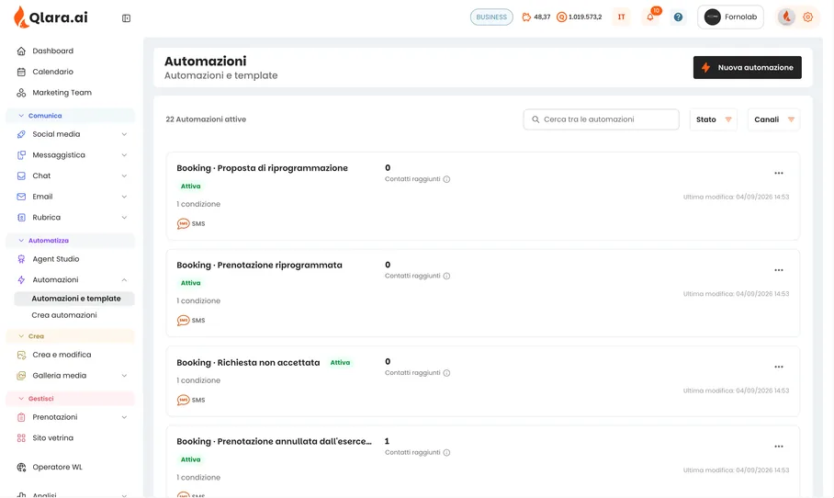Open the Fornolab account button
Screen dimensions: 834x498
point(730,17)
